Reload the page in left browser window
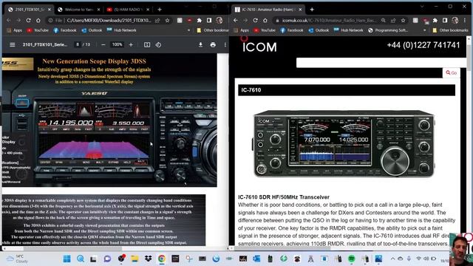The height and width of the screenshot is (266, 473). [28, 20]
